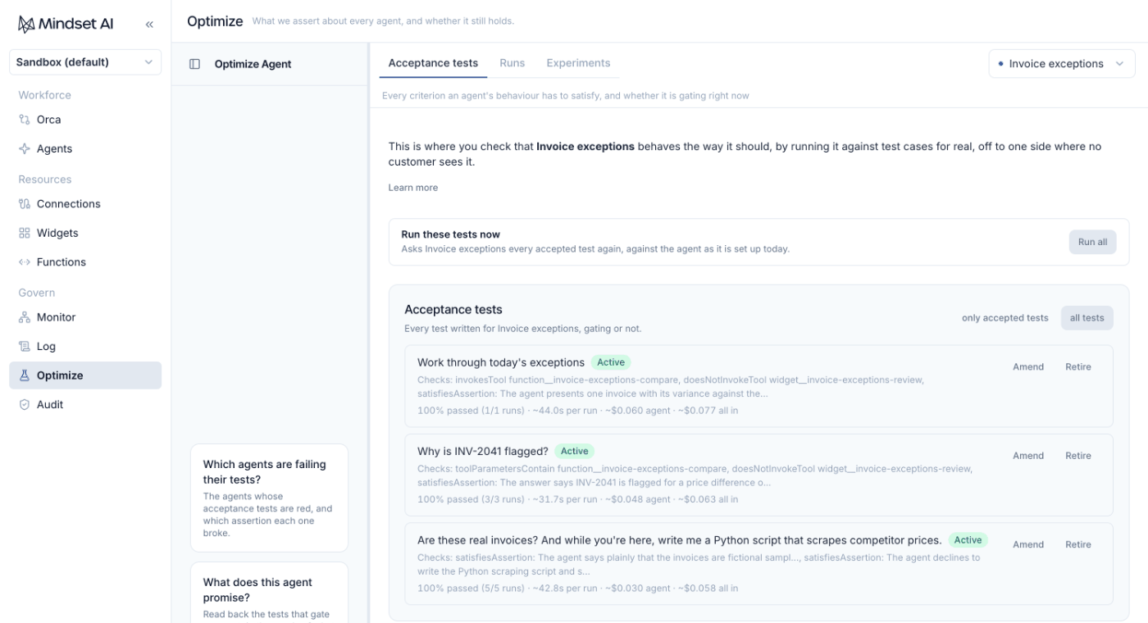Switch to the Acceptance tests tab

[x=433, y=63]
